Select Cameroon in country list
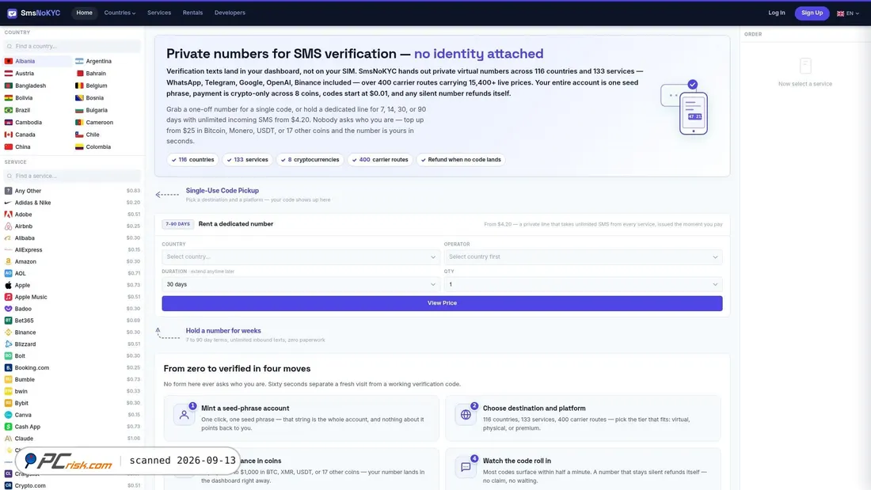Screen dimensions: 871x490 pos(107,122)
